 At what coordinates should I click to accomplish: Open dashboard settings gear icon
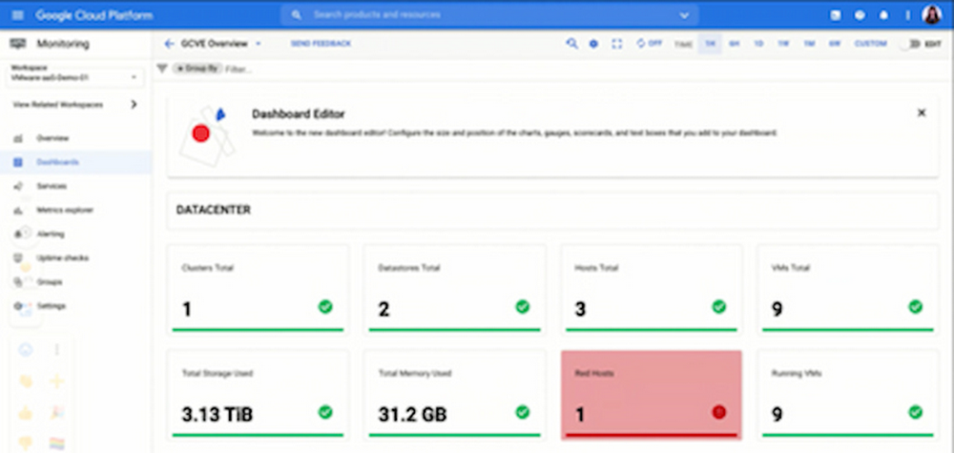593,44
